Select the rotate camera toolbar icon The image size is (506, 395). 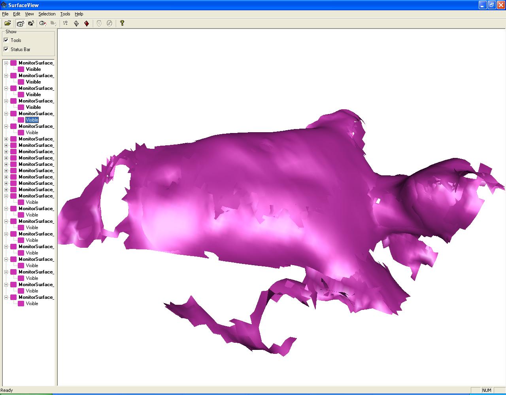tap(21, 23)
